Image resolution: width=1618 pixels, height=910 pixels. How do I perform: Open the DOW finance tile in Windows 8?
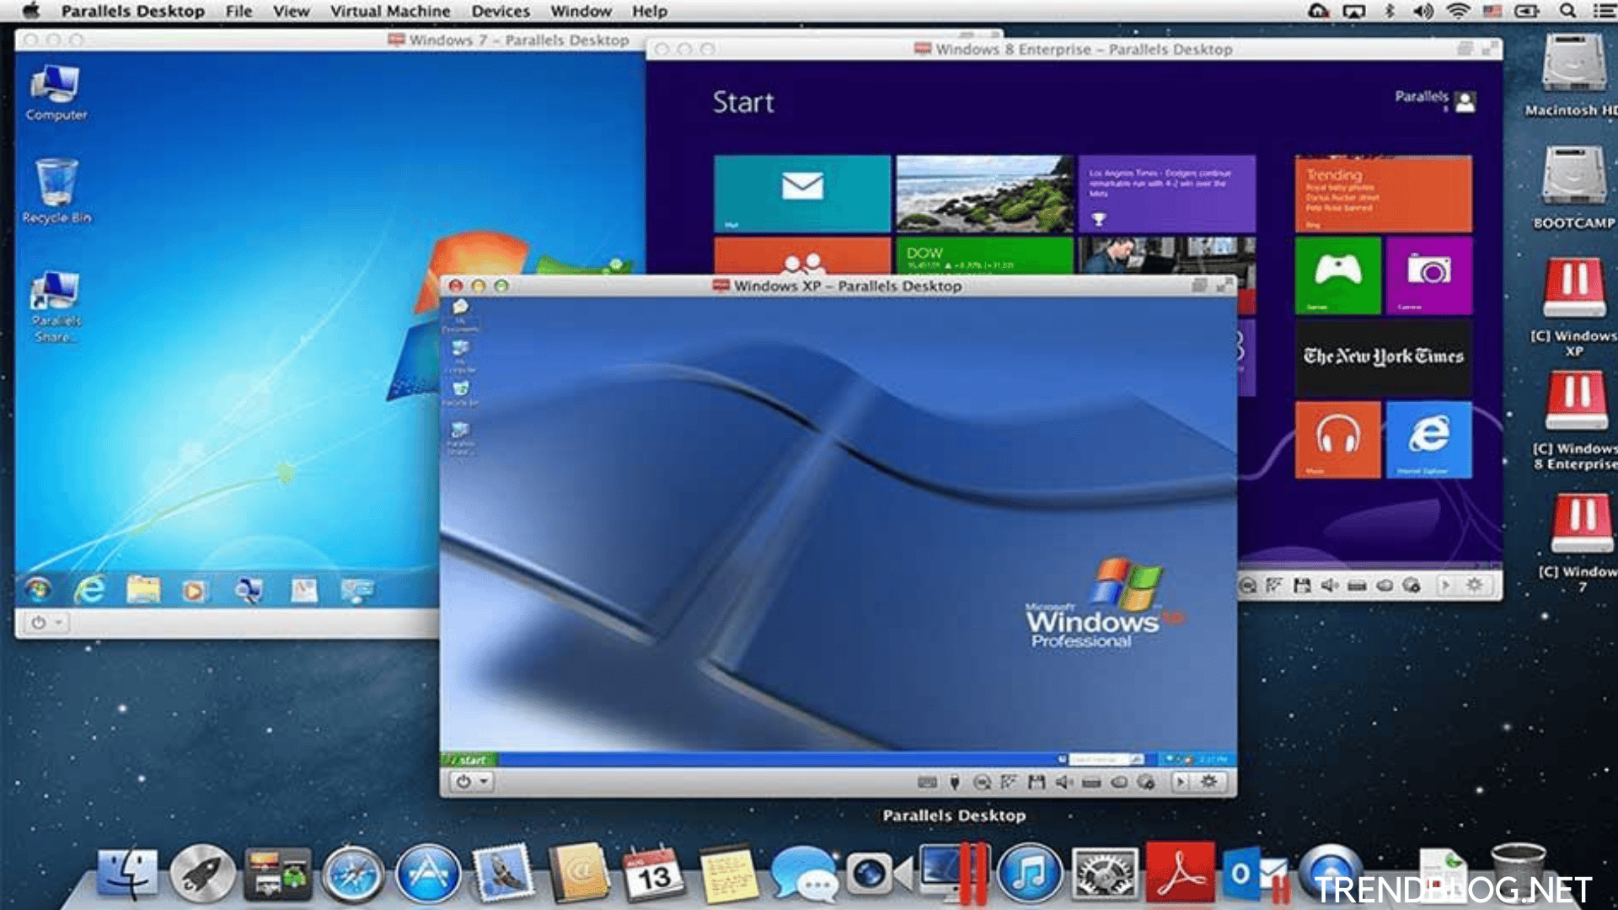(x=984, y=256)
